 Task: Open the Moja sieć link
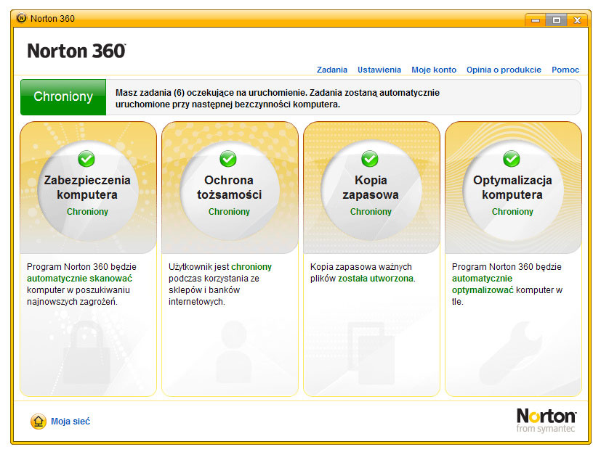(70, 422)
